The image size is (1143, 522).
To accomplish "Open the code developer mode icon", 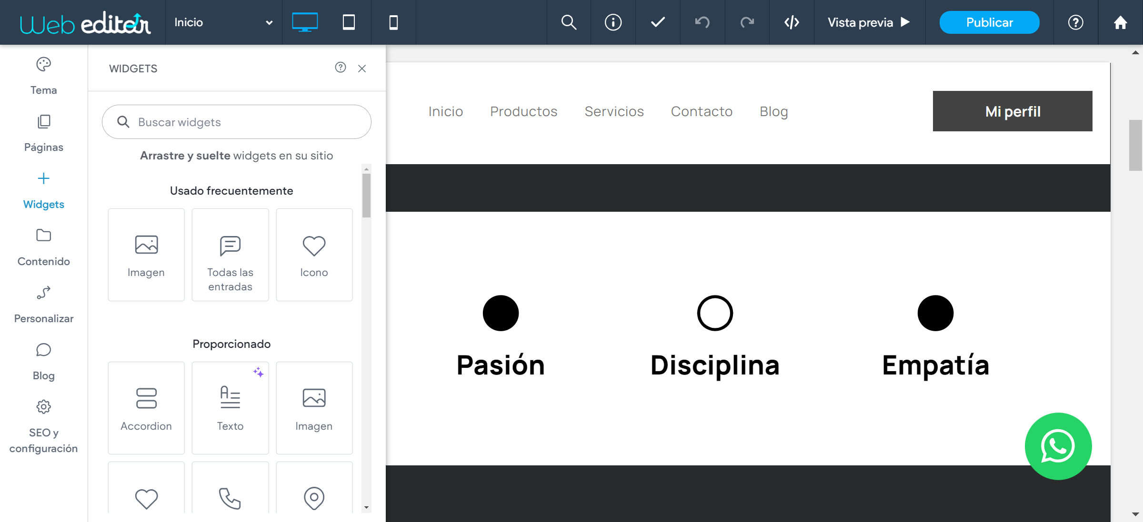I will click(x=792, y=22).
